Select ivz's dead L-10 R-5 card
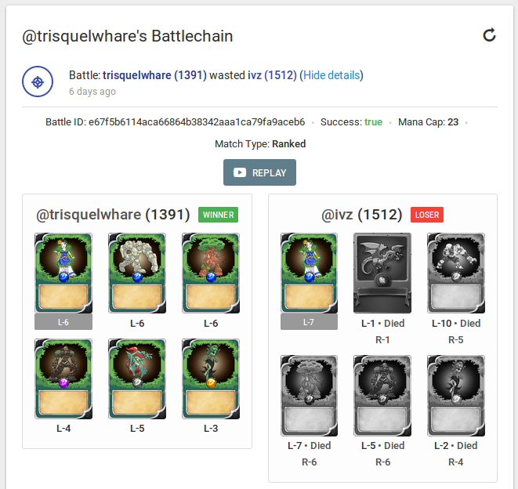The image size is (518, 489). pos(456,273)
